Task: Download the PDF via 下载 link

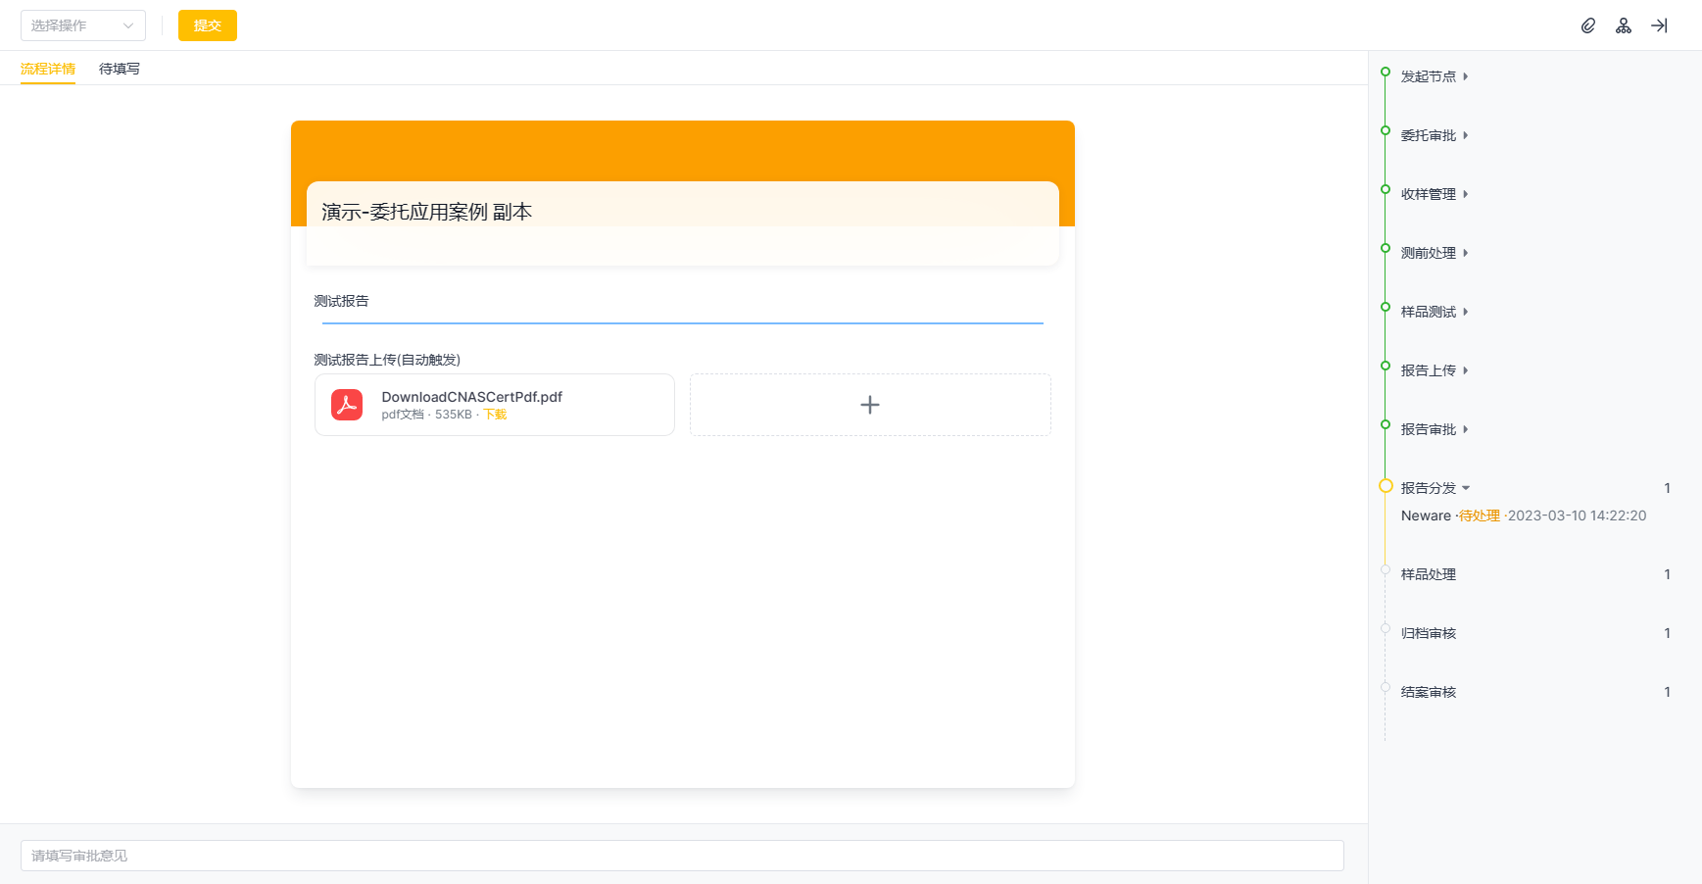Action: [495, 415]
